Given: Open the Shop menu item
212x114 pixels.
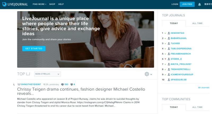Looking at the screenshot, I should tap(52, 4).
